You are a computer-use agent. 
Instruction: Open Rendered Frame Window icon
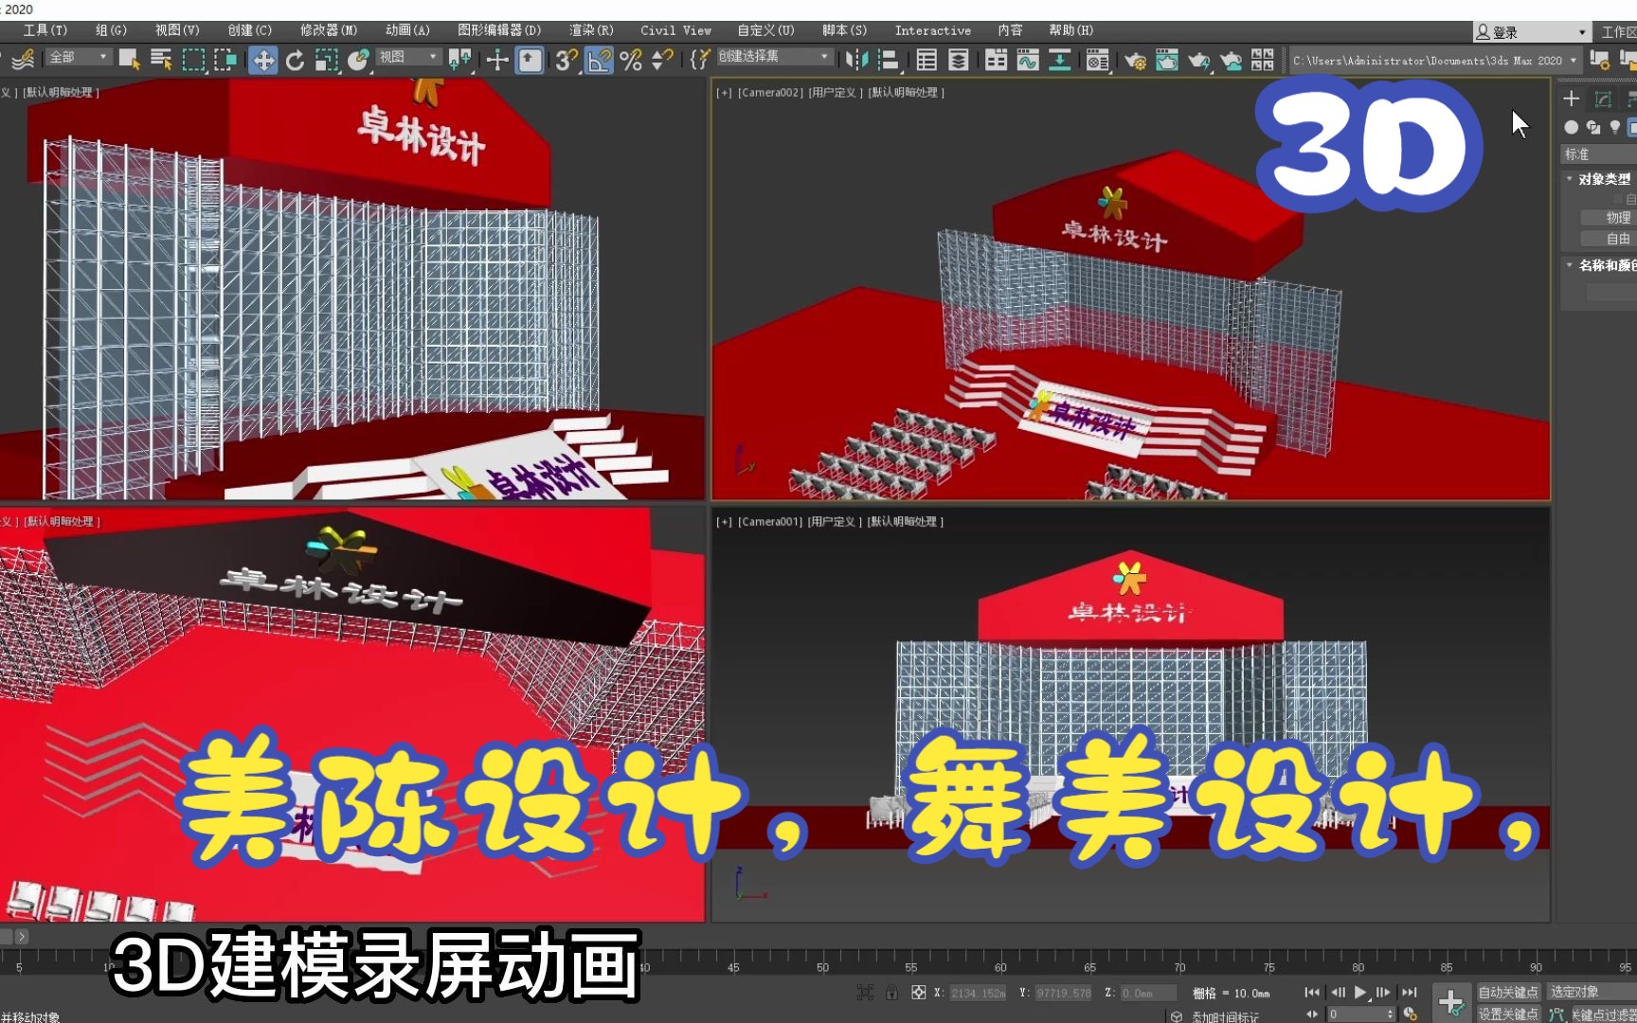pyautogui.click(x=1167, y=60)
